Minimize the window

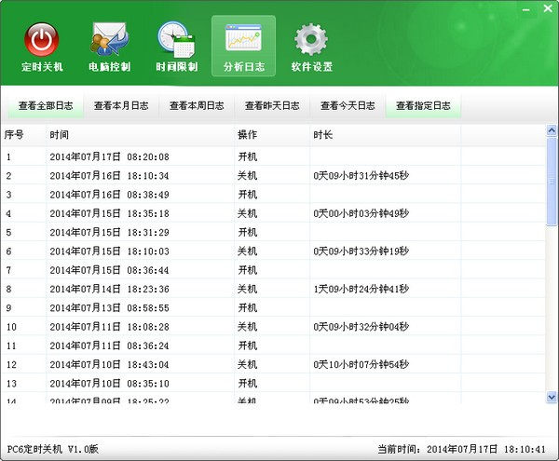[x=525, y=9]
